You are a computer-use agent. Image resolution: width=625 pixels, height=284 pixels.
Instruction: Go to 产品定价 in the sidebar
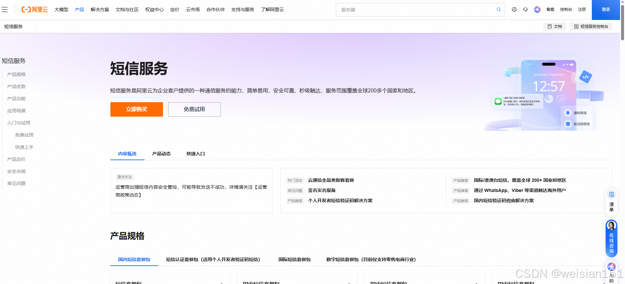(16, 159)
